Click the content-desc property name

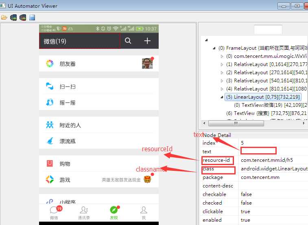218,185
